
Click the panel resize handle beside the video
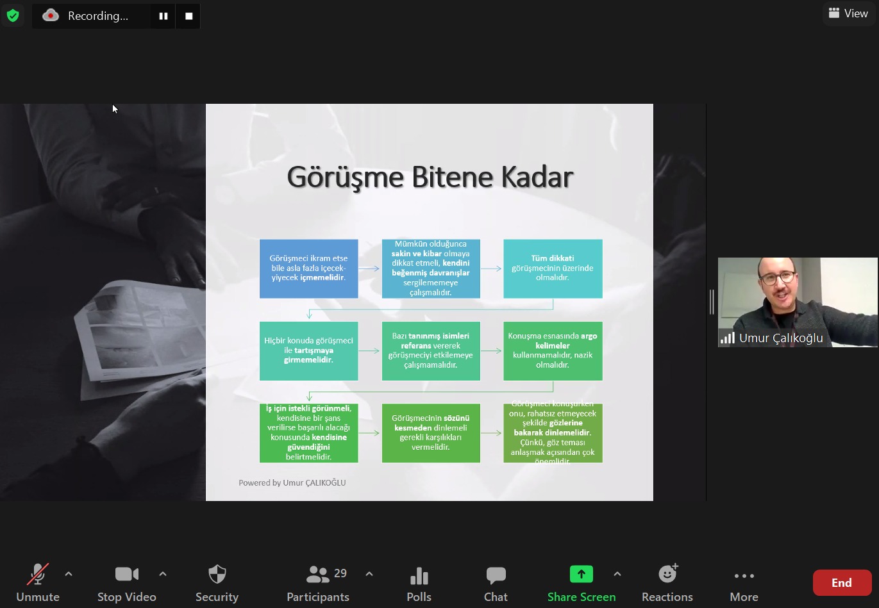(712, 302)
